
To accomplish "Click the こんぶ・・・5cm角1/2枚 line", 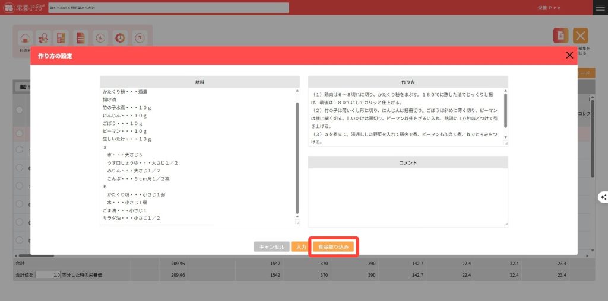I will [x=138, y=179].
